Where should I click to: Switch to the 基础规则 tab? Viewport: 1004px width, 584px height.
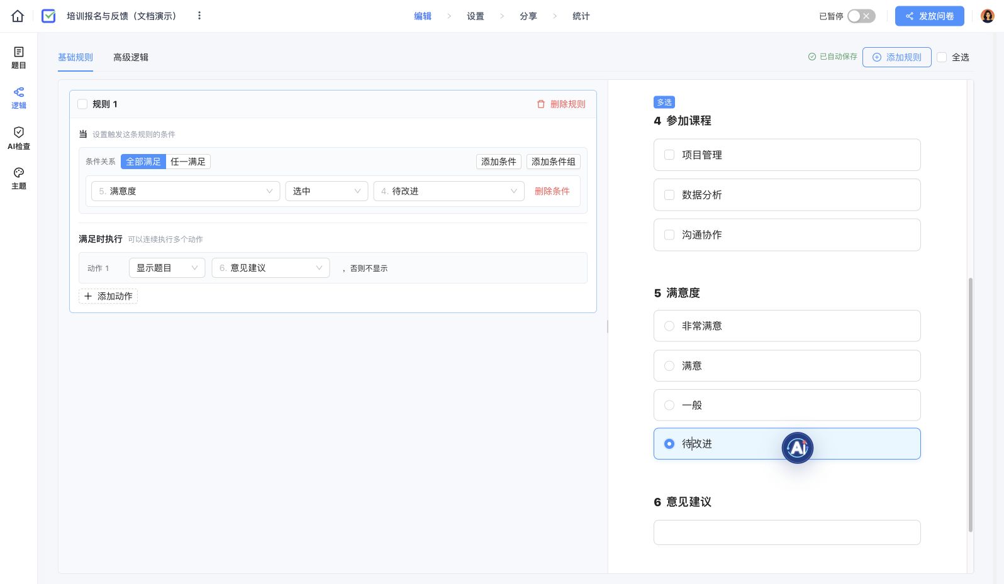coord(75,57)
